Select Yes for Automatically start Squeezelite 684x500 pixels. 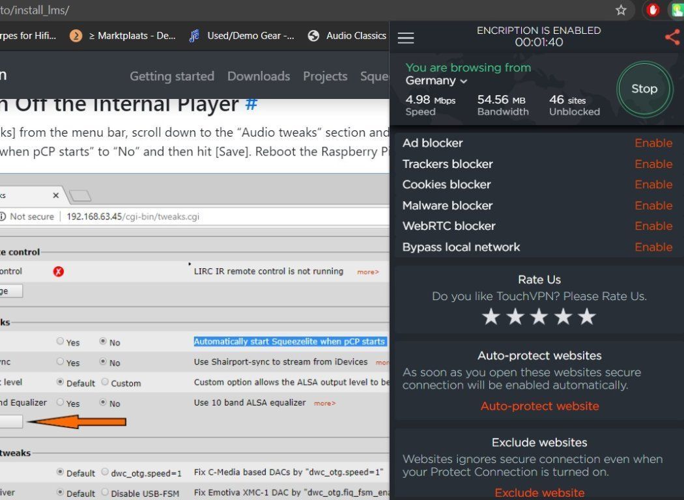tap(60, 341)
